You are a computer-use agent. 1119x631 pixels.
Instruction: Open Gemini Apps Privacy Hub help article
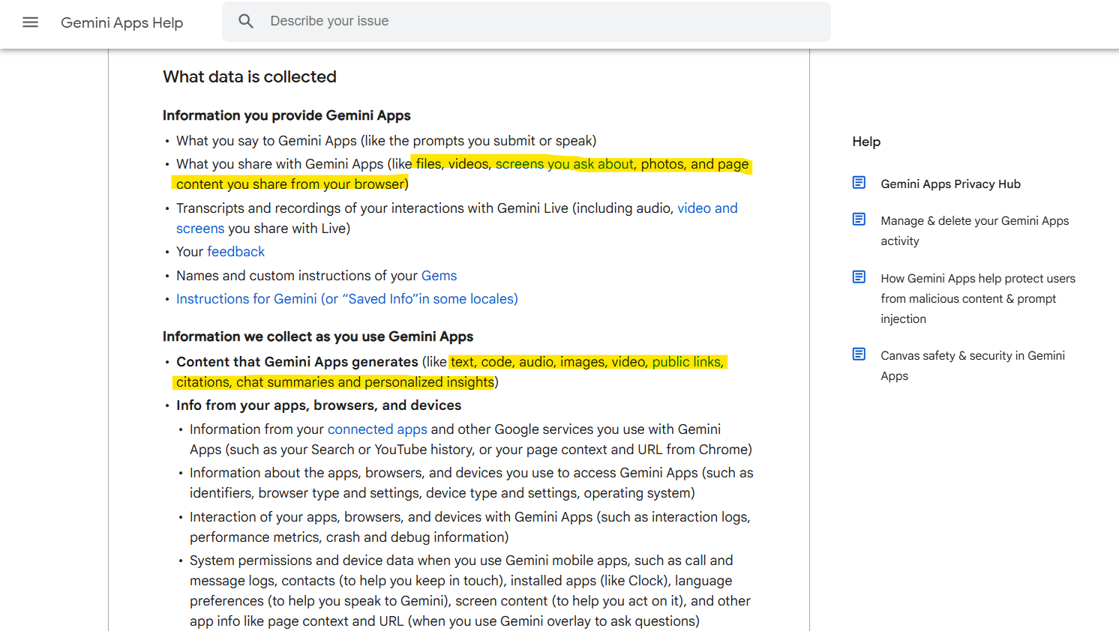point(950,184)
